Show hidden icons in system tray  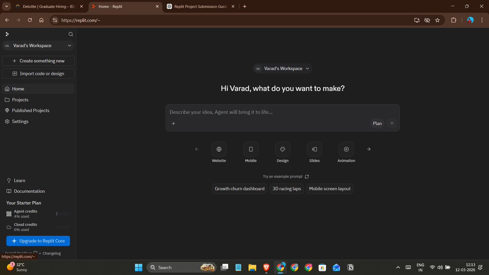(398, 267)
